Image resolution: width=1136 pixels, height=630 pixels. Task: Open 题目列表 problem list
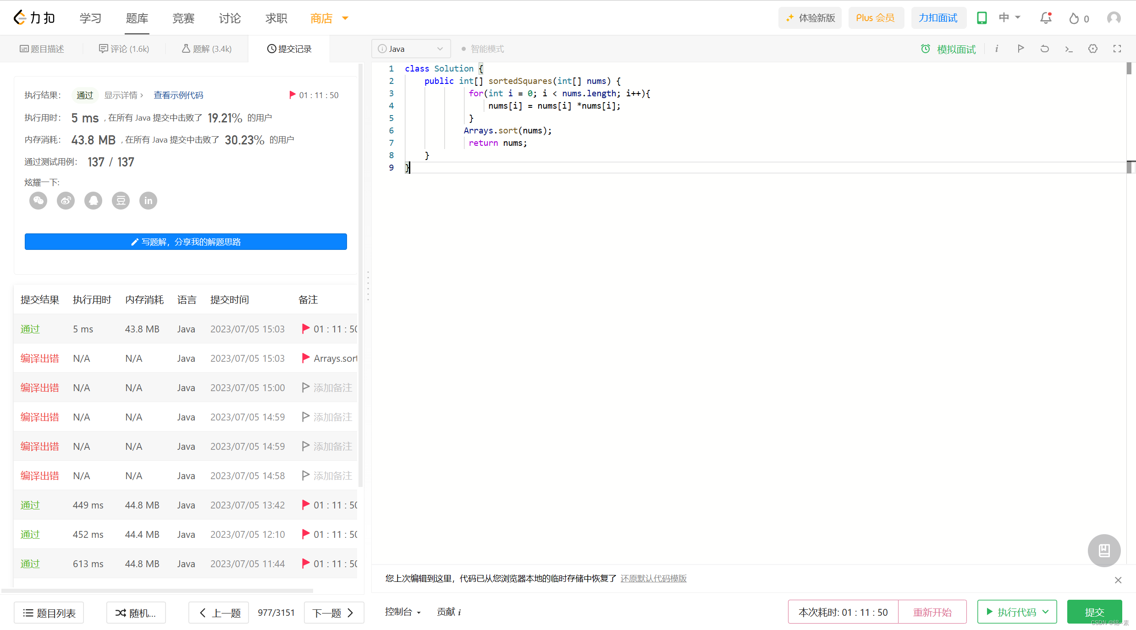tap(49, 613)
